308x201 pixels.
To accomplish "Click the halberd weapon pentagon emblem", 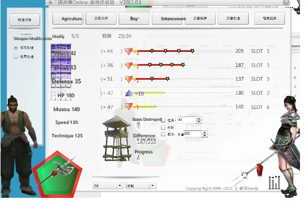I will (57, 174).
